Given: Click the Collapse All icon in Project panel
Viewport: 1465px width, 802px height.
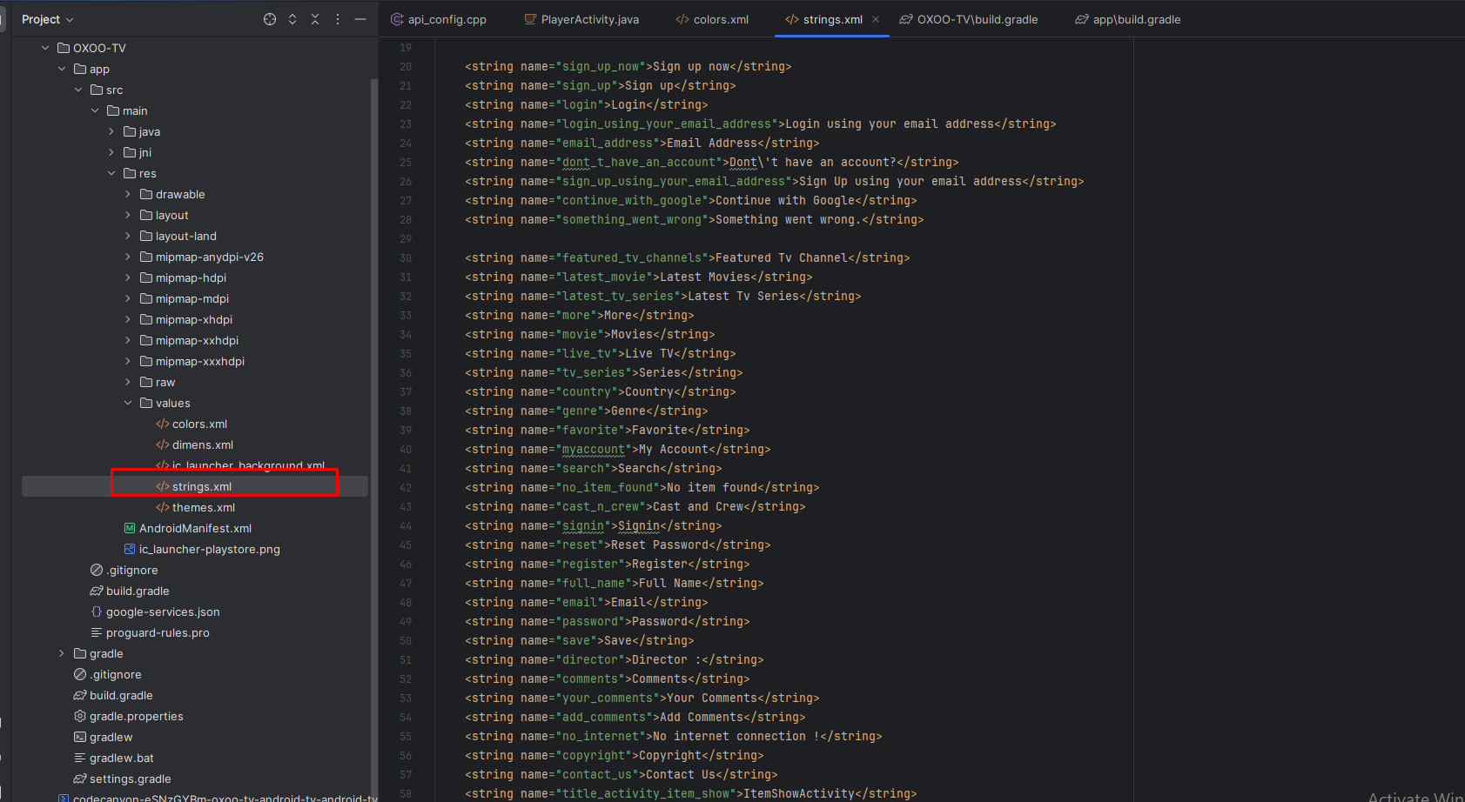Looking at the screenshot, I should click(x=315, y=19).
